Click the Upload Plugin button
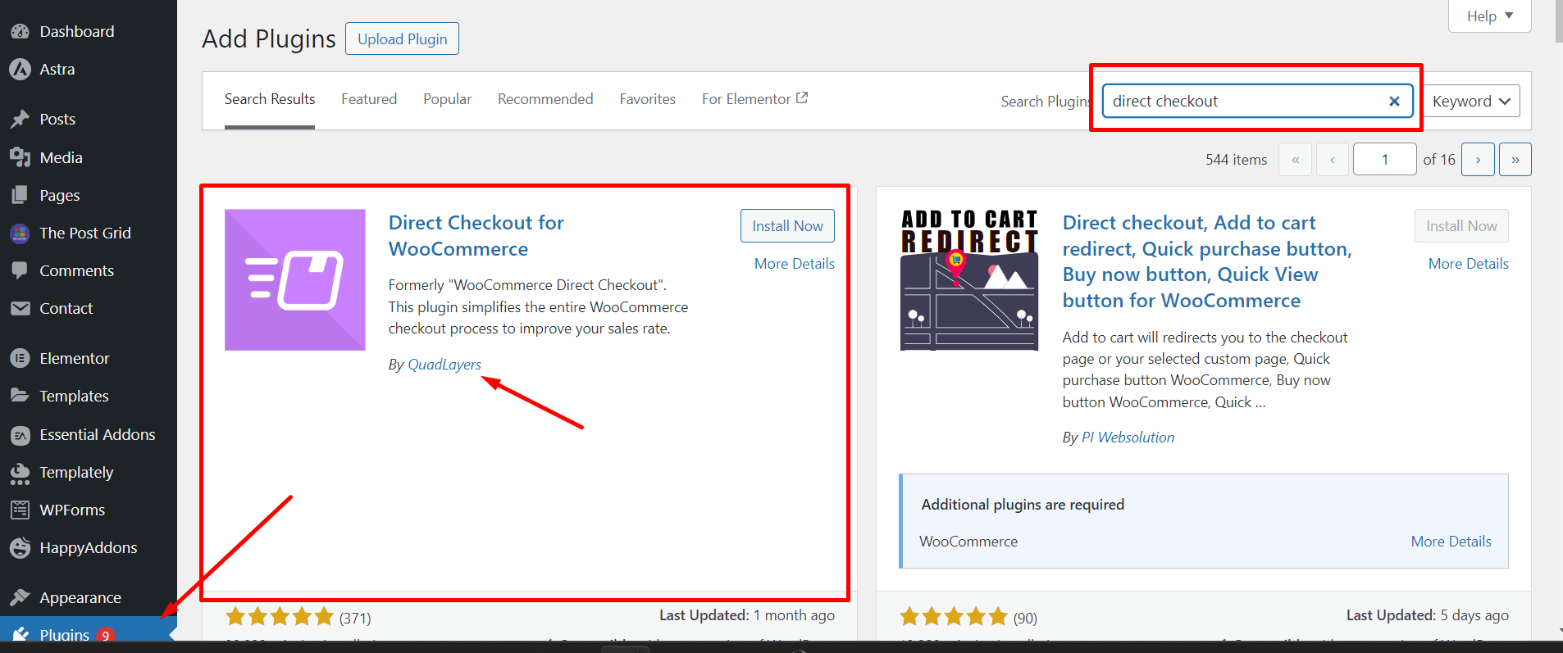The width and height of the screenshot is (1563, 653). 402,39
